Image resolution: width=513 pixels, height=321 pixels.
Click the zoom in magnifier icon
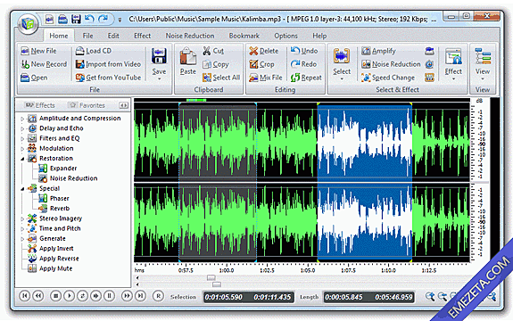pyautogui.click(x=430, y=296)
